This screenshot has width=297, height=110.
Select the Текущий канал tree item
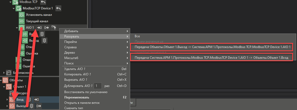(37, 21)
